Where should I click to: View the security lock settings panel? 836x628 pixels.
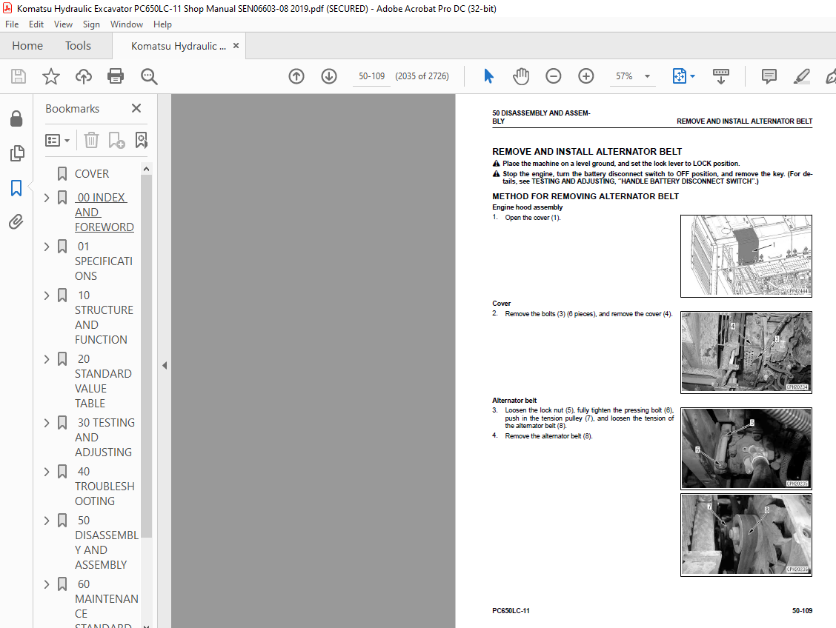click(16, 118)
